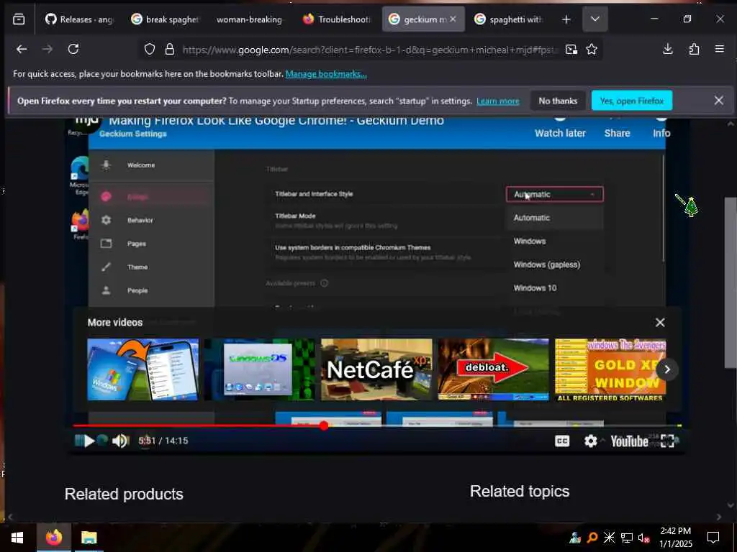Go back to previous page
Screen dimensions: 737x552
pos(22,50)
